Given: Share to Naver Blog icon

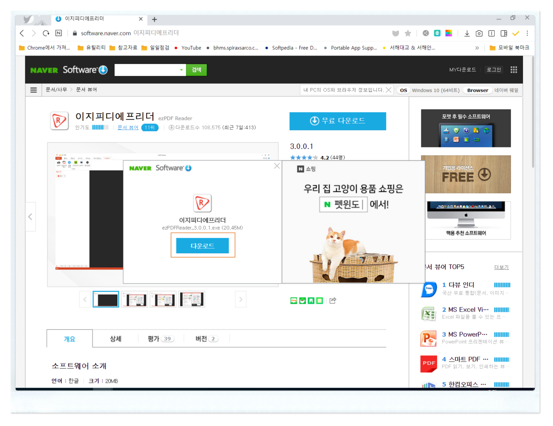Looking at the screenshot, I should (294, 301).
